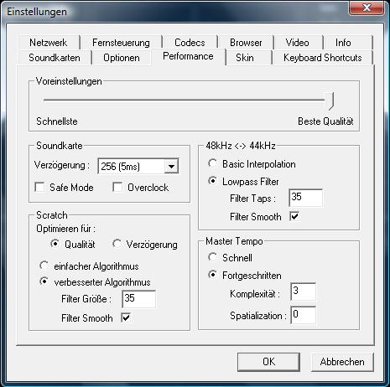Select Schnell Master Tempo option
Screen dimensions: 390x387
212,257
